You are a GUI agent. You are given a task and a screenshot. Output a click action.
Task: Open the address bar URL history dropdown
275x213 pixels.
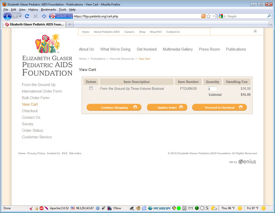tap(214, 16)
